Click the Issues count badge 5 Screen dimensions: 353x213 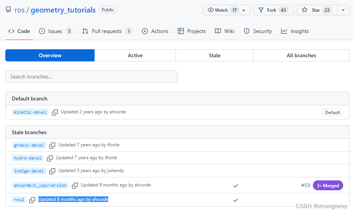[69, 31]
